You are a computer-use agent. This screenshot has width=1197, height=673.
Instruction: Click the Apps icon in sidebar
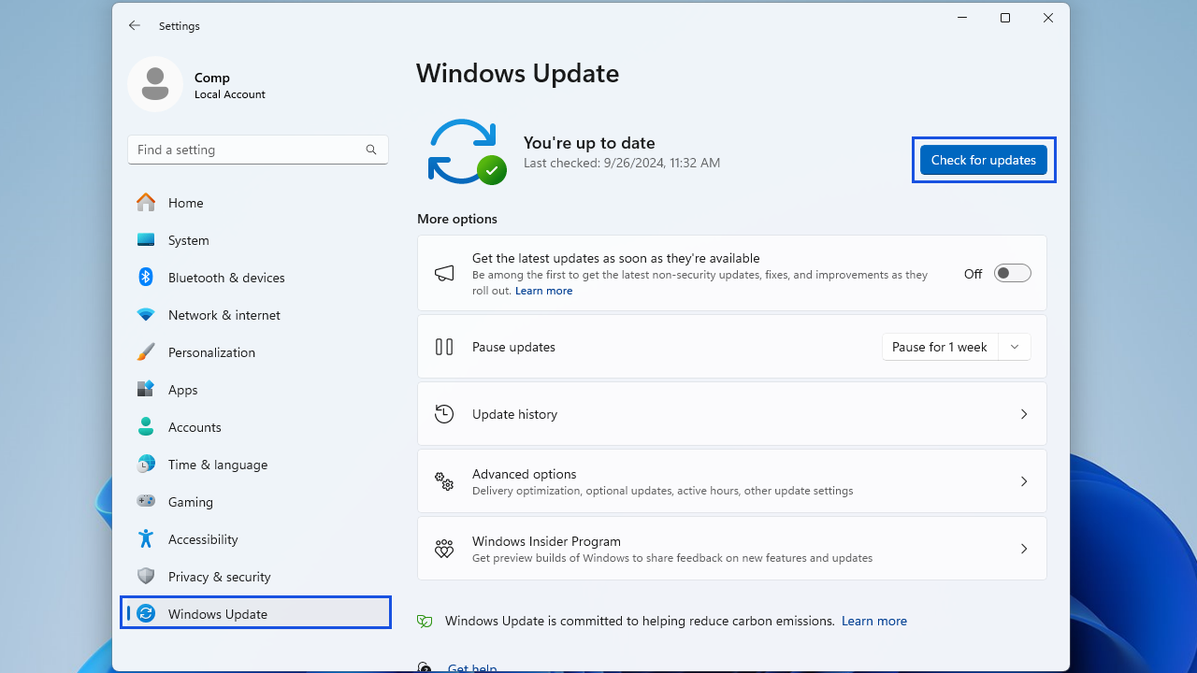[x=146, y=389]
